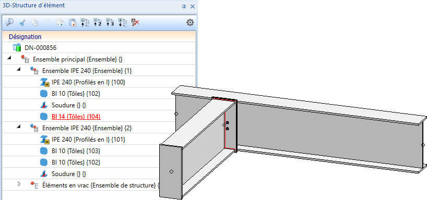
Task: Collapse the Ensemble principal node
Action: pyautogui.click(x=10, y=58)
